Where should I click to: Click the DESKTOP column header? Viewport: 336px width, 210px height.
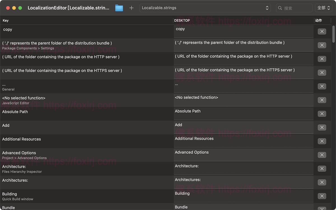click(x=182, y=20)
